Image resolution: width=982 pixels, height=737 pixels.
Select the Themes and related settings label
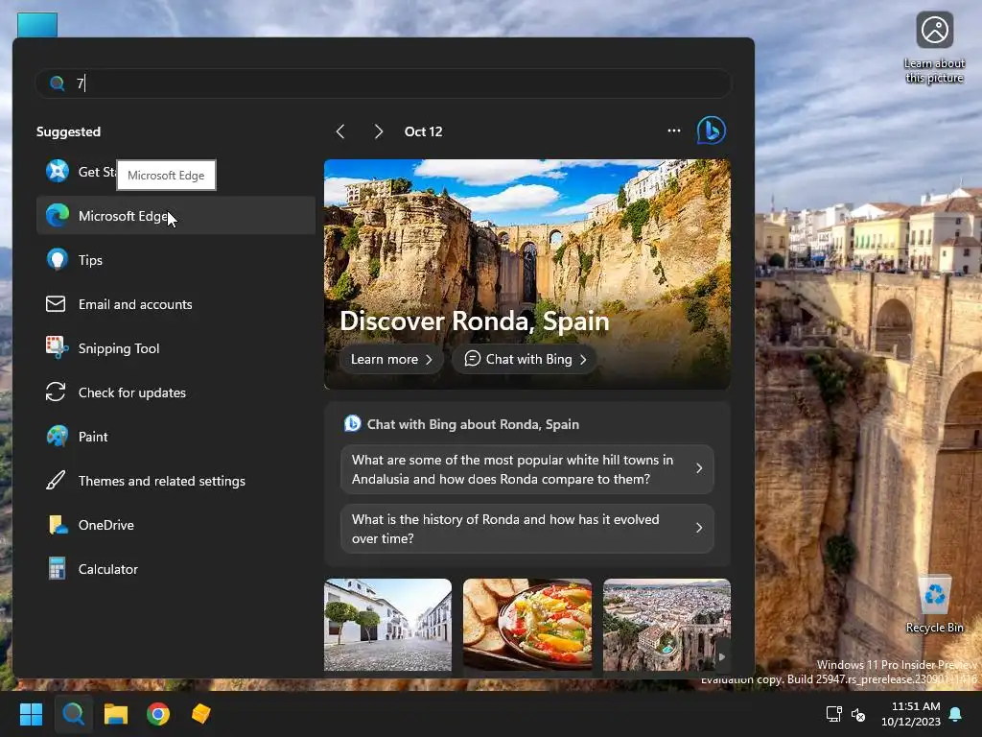(x=161, y=481)
